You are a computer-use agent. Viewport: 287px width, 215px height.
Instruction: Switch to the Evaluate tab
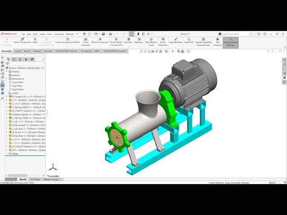pyautogui.click(x=48, y=51)
